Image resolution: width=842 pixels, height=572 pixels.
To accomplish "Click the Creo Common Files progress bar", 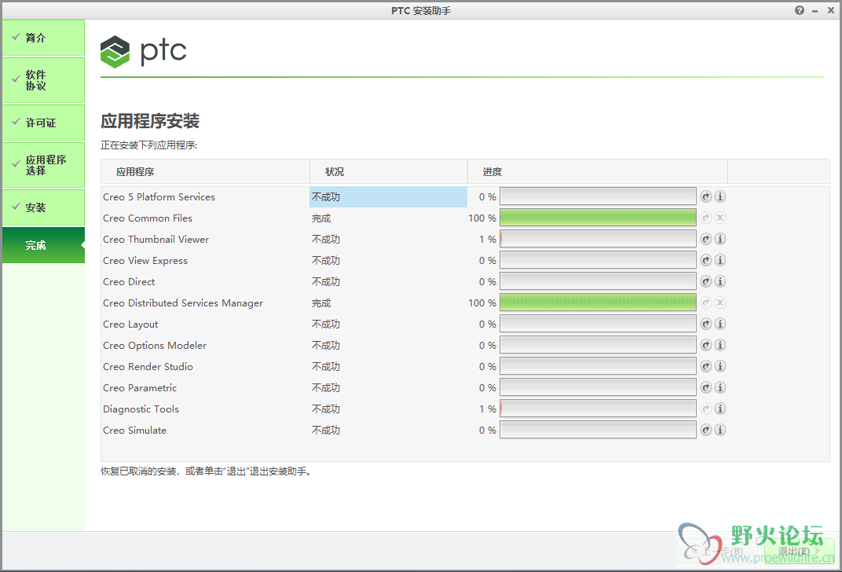I will click(599, 218).
